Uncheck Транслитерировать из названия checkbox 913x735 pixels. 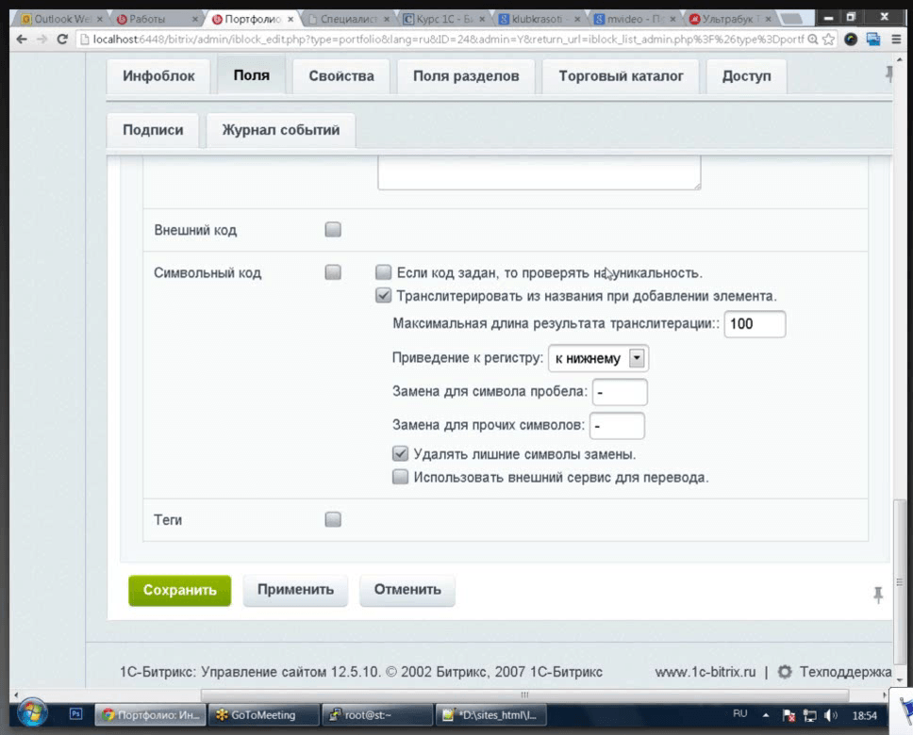pyautogui.click(x=383, y=296)
